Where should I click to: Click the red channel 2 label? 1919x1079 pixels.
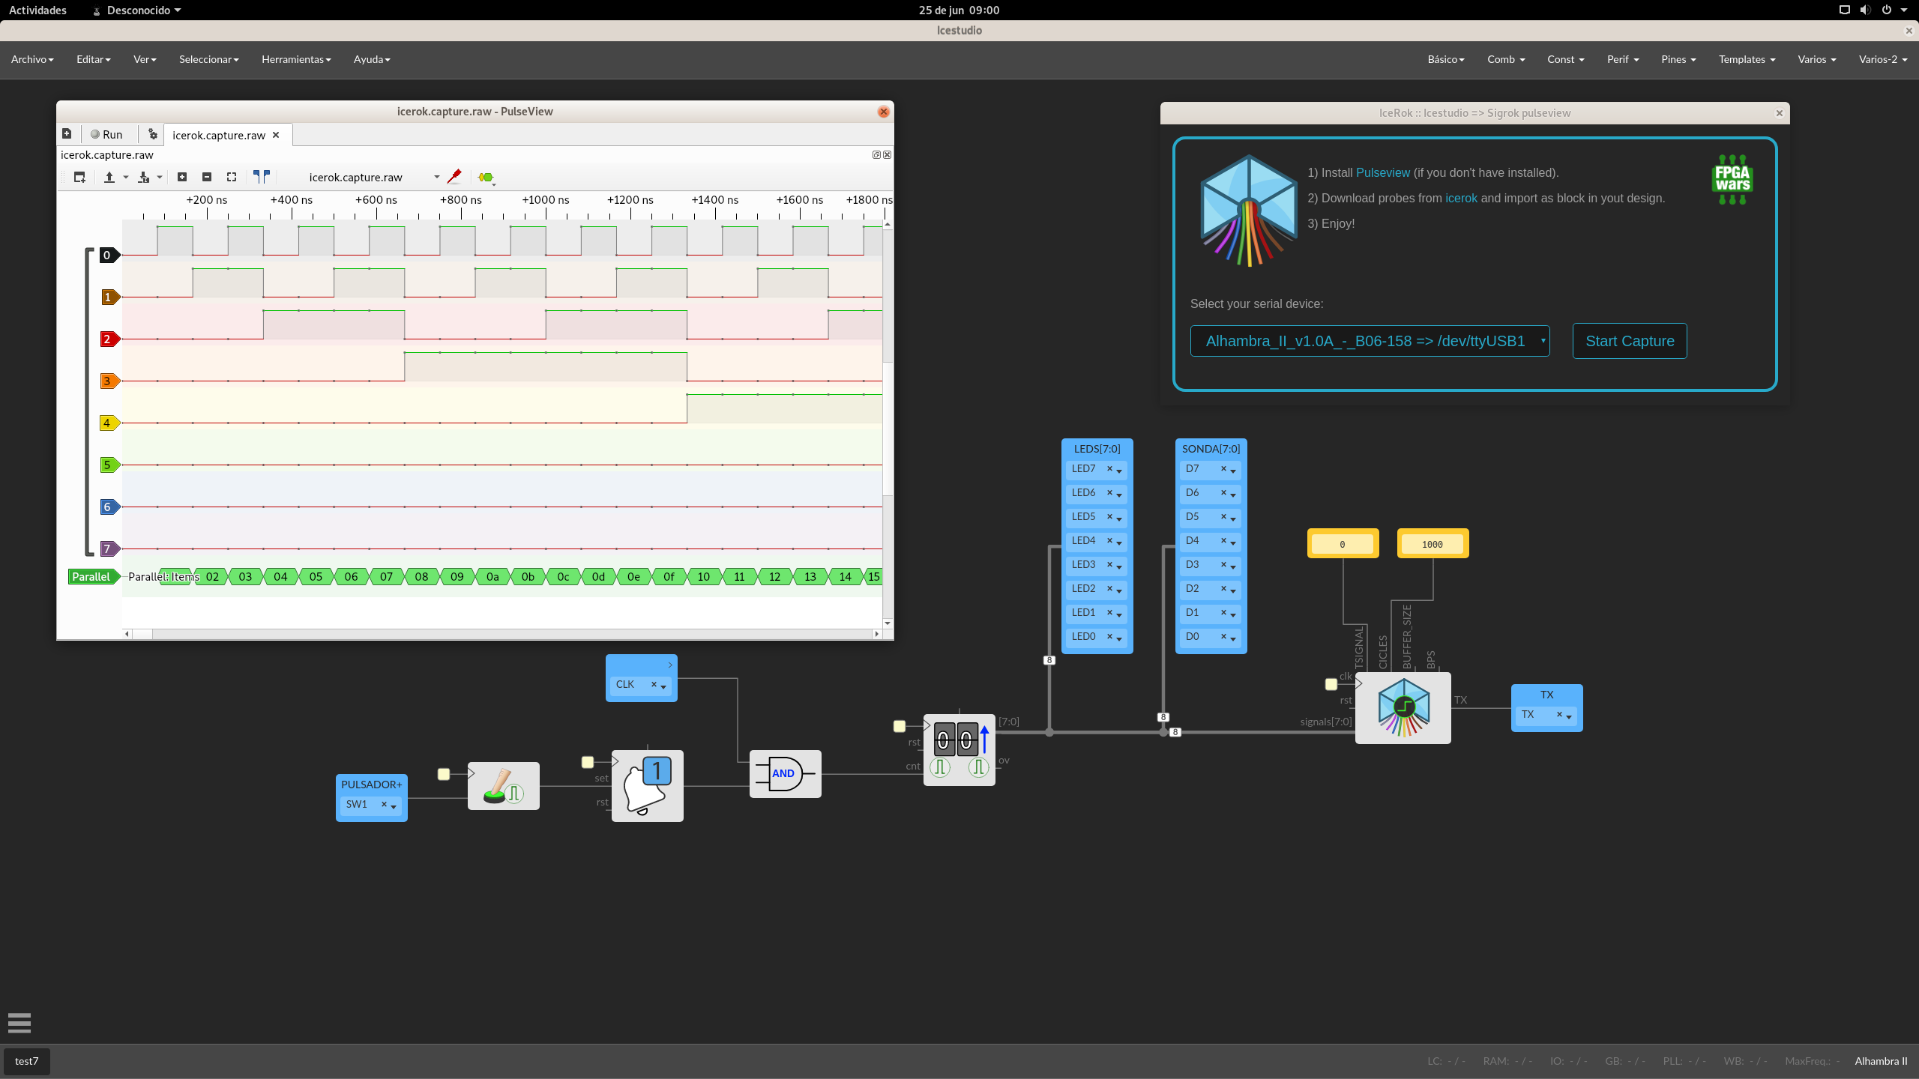coord(109,339)
